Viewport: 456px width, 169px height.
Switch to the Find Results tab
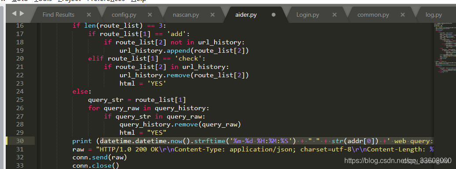(58, 15)
